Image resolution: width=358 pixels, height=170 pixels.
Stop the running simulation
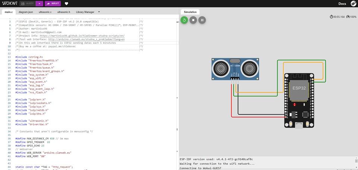(x=193, y=20)
